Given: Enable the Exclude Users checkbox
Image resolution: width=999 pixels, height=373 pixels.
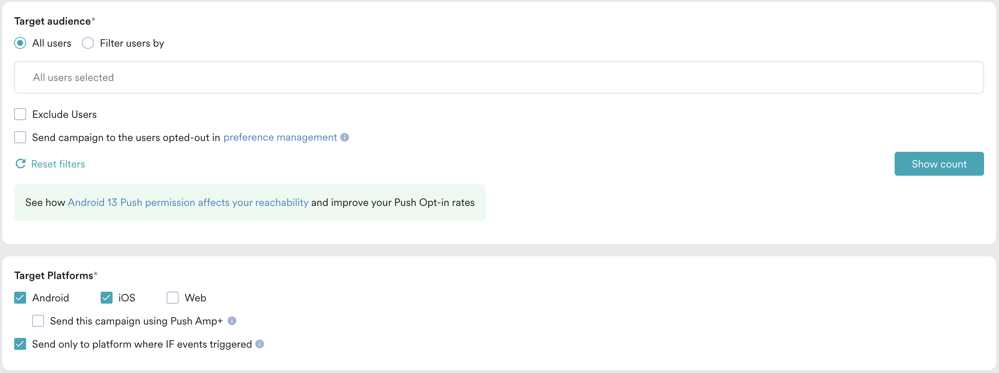Looking at the screenshot, I should 20,115.
